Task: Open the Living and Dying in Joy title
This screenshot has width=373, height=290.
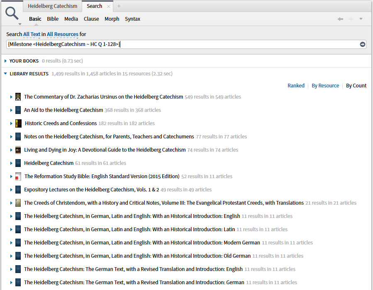Action: tap(105, 150)
